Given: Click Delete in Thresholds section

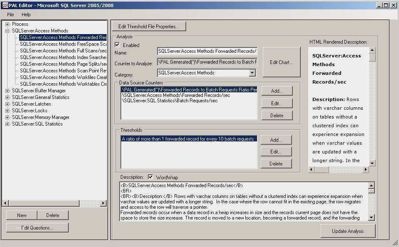Looking at the screenshot, I should [x=276, y=164].
